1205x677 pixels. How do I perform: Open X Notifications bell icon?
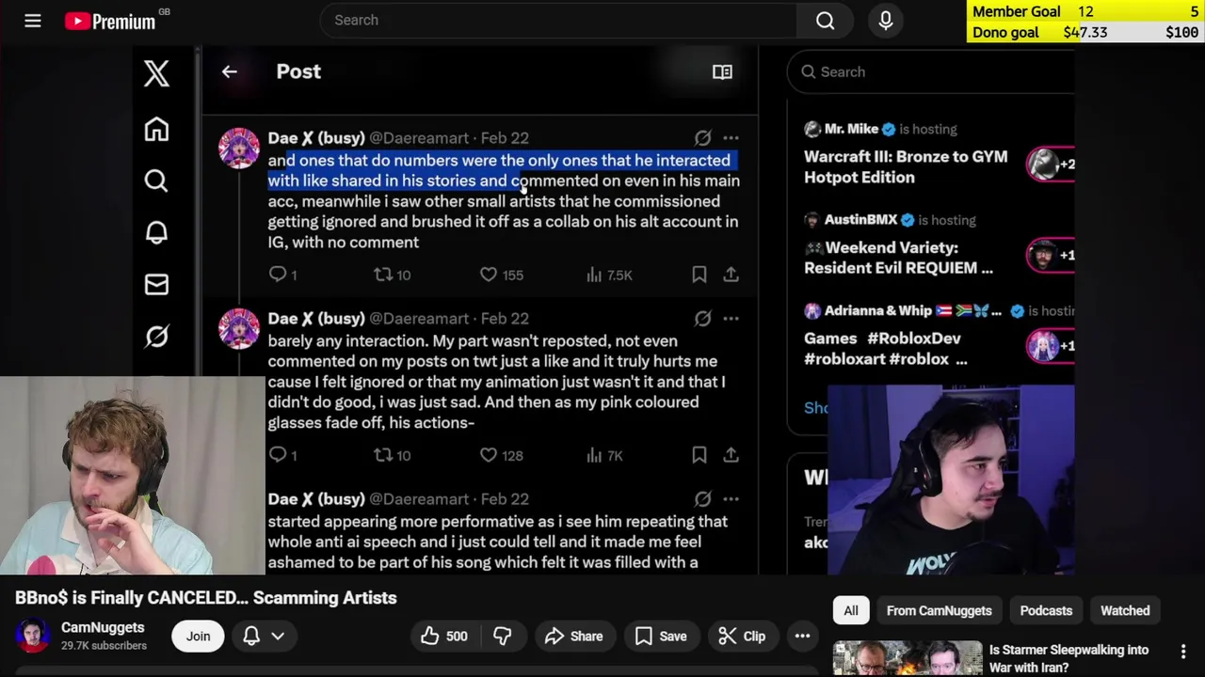[x=156, y=232]
